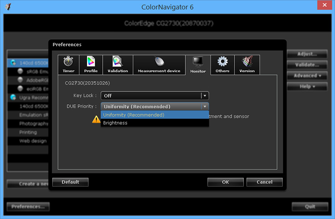Click the Create a new target button
This screenshot has height=219, width=335.
28,184
